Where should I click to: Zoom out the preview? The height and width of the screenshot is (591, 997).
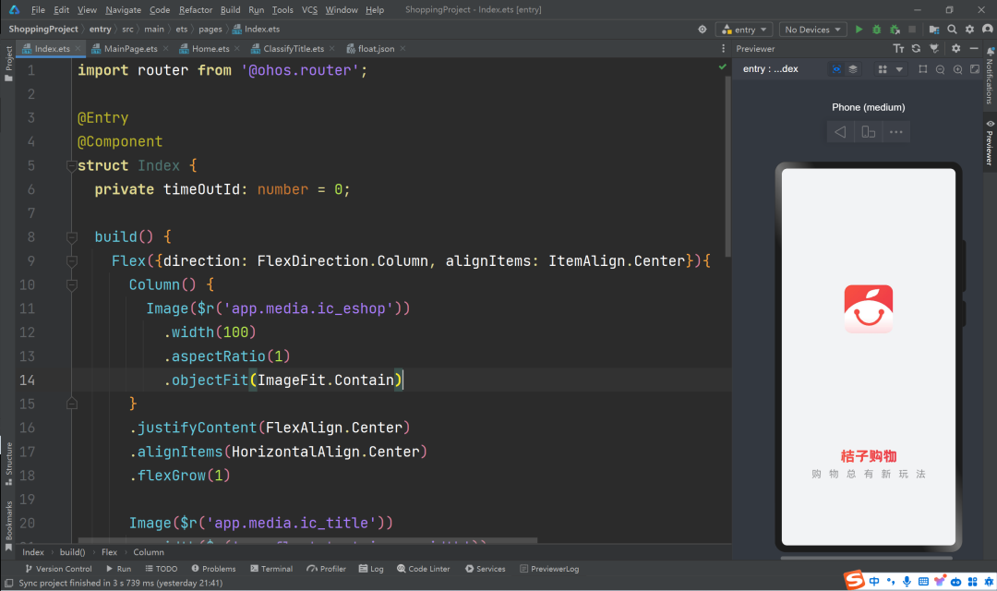click(941, 69)
